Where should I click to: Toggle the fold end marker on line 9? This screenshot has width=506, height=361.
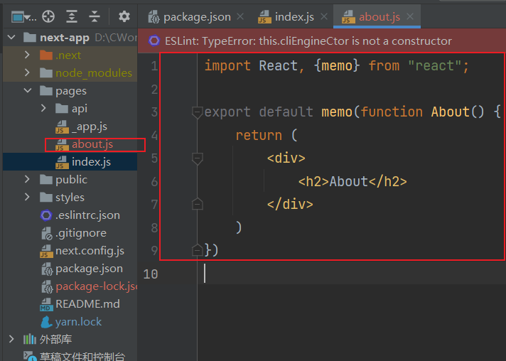point(197,250)
